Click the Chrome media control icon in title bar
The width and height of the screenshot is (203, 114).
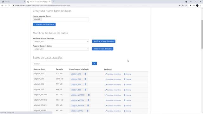click(186, 2)
